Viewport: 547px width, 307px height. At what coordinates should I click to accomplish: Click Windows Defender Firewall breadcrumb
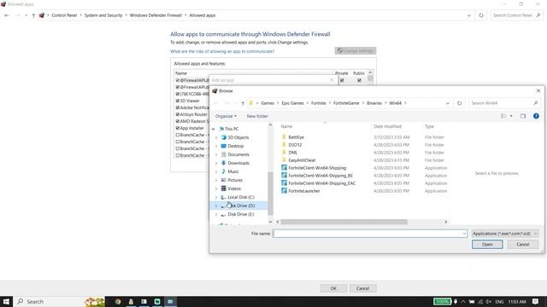coord(156,15)
